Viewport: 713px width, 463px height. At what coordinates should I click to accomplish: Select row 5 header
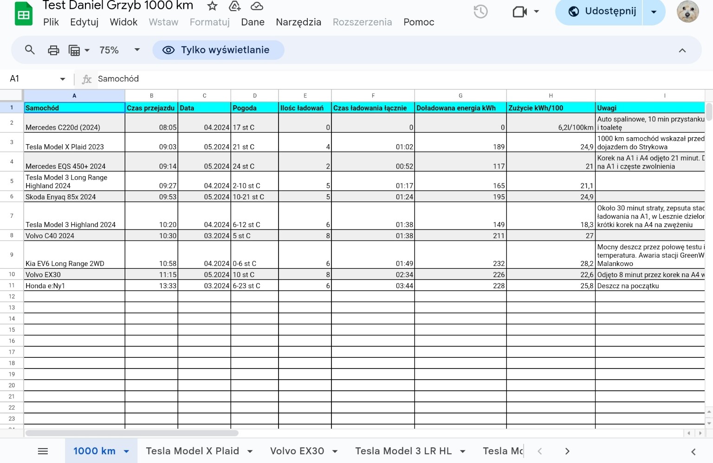pos(12,181)
